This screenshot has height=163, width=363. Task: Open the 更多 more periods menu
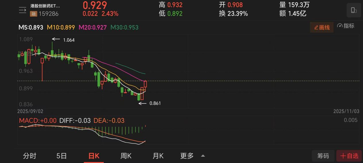pos(187,156)
